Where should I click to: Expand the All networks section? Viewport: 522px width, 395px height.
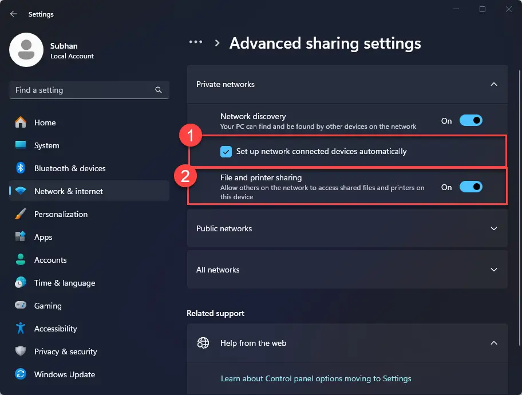click(x=493, y=270)
